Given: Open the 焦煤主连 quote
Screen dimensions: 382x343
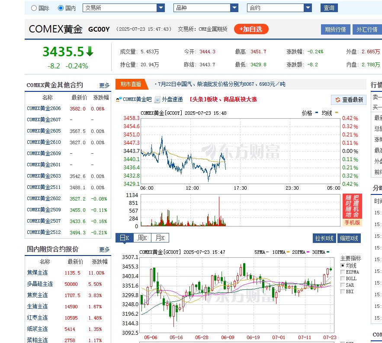Looking at the screenshot, I should [38, 272].
